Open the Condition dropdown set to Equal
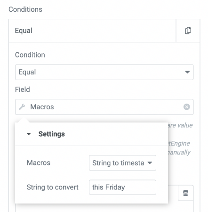The image size is (208, 212). (x=104, y=72)
